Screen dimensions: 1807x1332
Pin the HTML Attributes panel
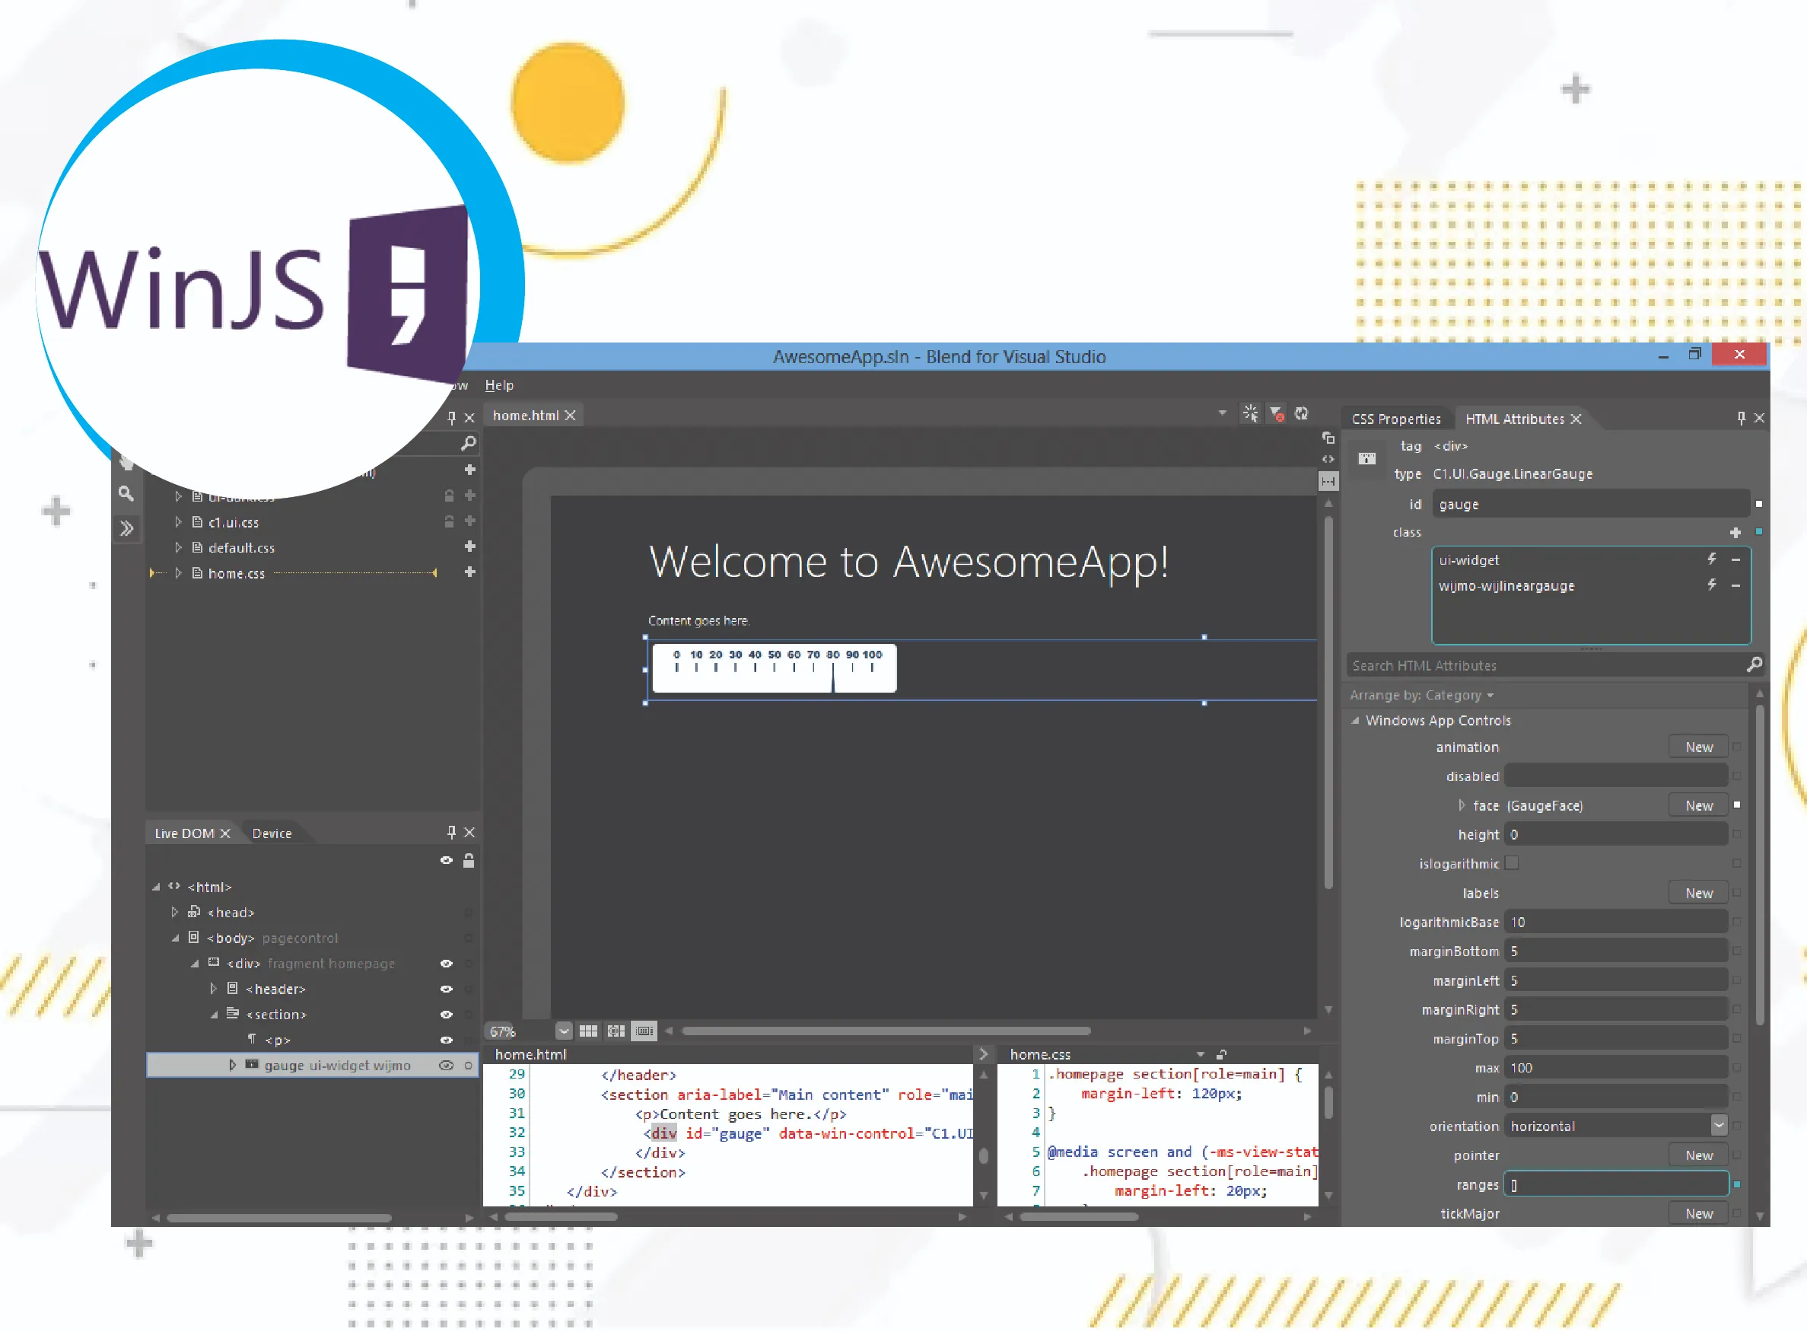1741,418
